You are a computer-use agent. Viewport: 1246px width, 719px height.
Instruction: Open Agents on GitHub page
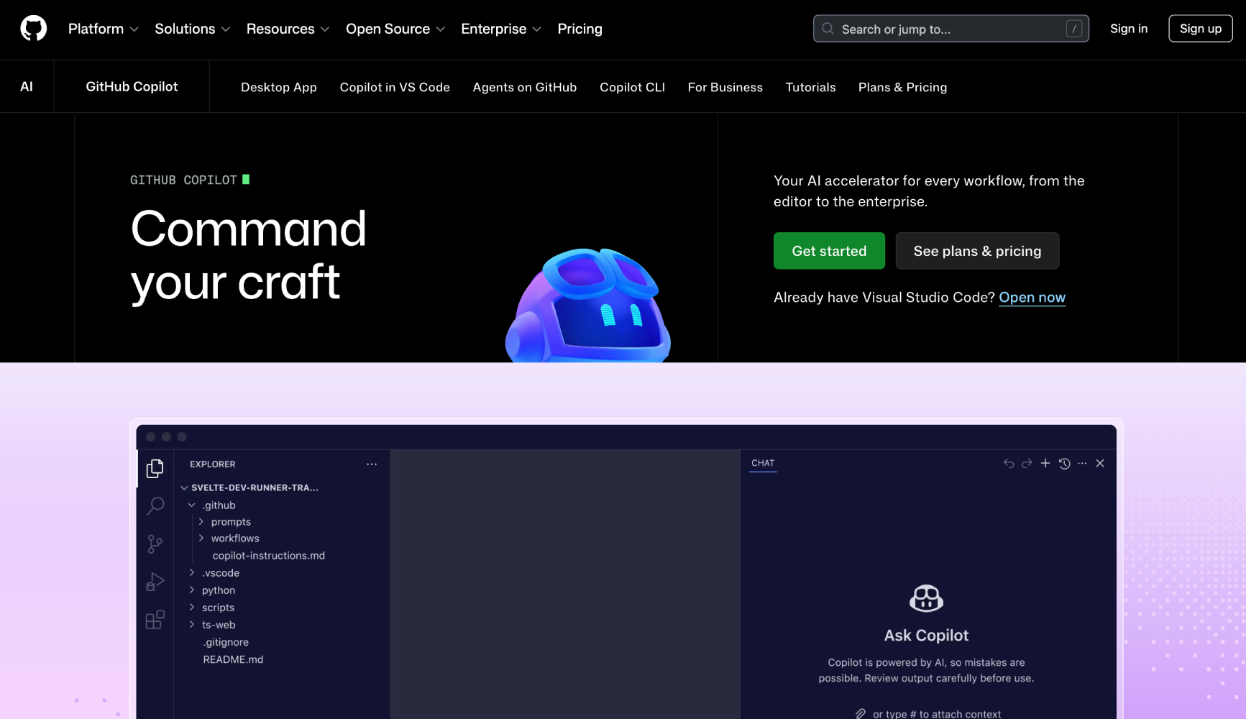525,87
